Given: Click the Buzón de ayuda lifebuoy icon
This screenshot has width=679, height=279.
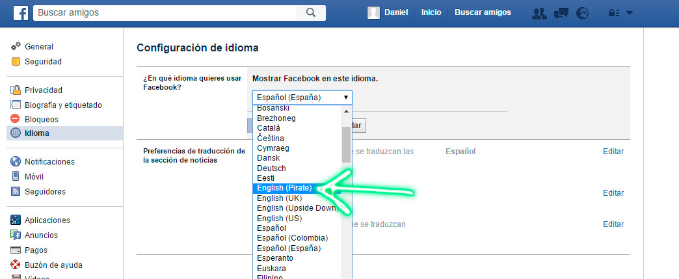Looking at the screenshot, I should 16,265.
